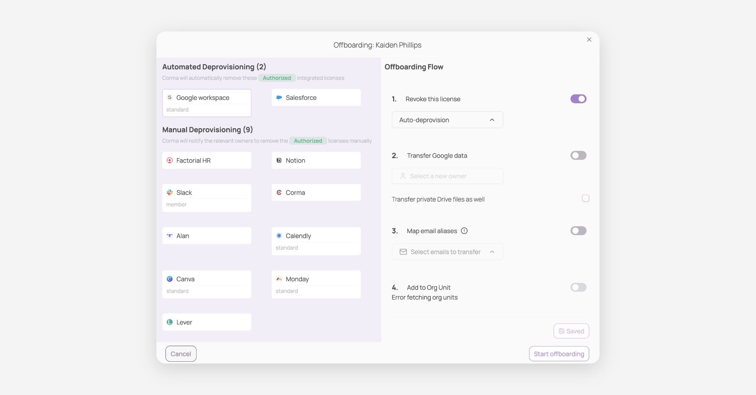
Task: Expand the Select emails to transfer dropdown
Action: 447,252
